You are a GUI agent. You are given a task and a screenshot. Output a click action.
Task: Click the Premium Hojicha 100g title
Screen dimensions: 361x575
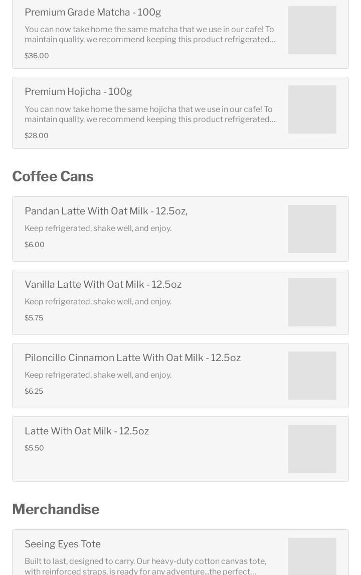point(78,91)
